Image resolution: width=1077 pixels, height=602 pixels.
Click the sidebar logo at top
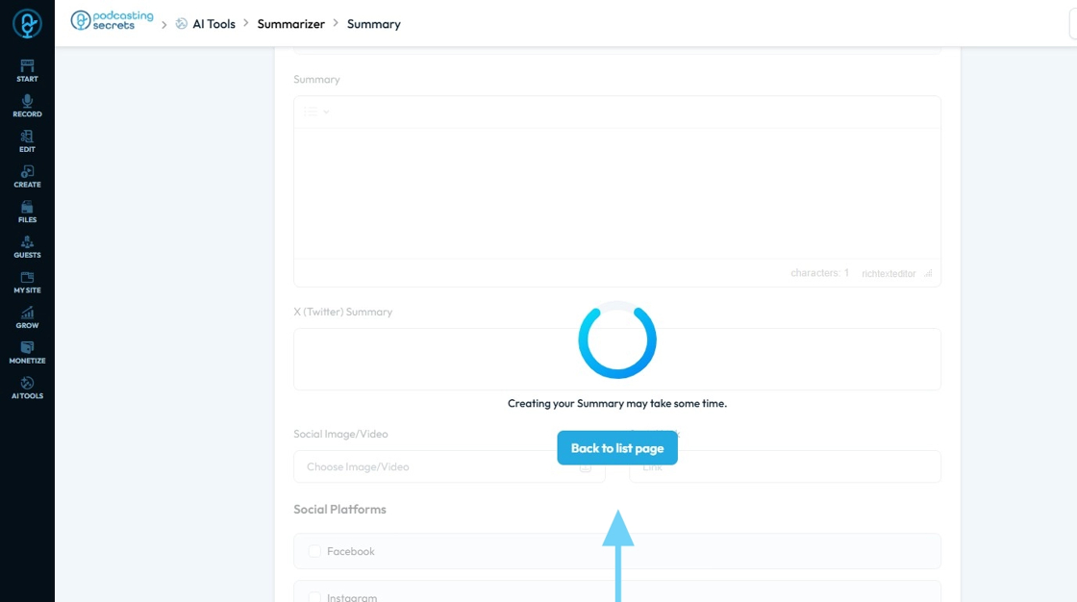[28, 23]
